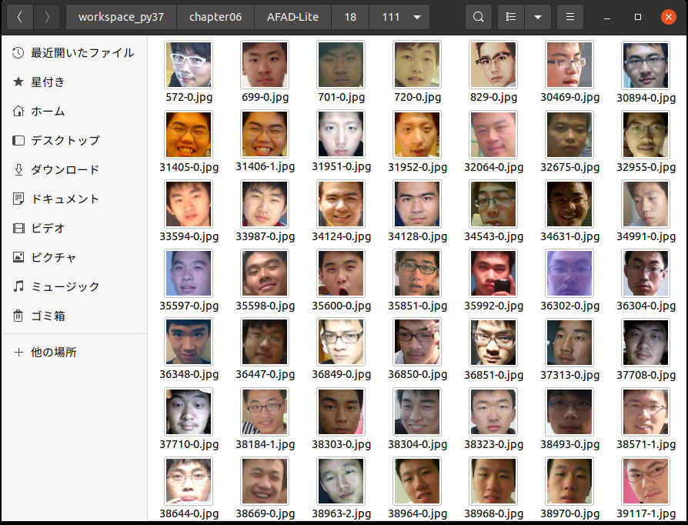Navigate to workspace_py37 in path bar
Viewport: 688px width, 525px height.
121,17
